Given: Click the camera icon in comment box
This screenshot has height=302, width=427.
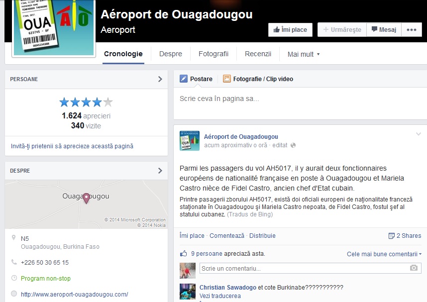Looking at the screenshot, I should tap(413, 268).
